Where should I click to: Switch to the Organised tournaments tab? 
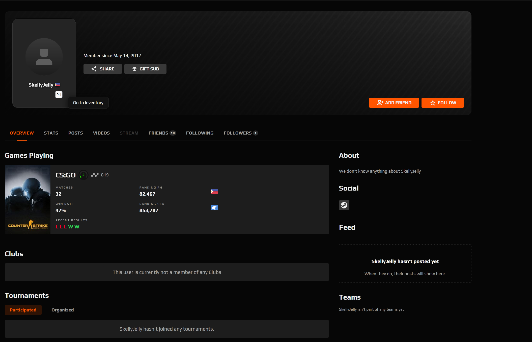tap(63, 310)
